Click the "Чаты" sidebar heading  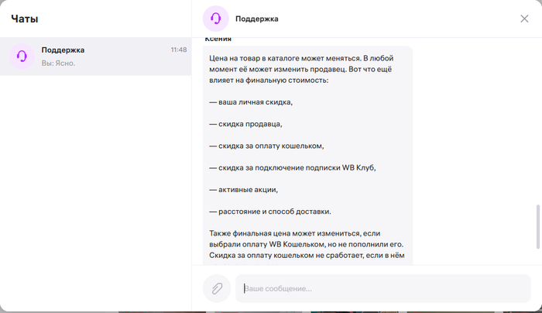pos(25,19)
